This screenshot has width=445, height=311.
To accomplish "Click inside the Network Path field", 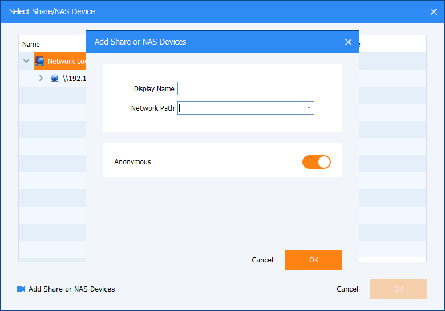I will (x=240, y=108).
